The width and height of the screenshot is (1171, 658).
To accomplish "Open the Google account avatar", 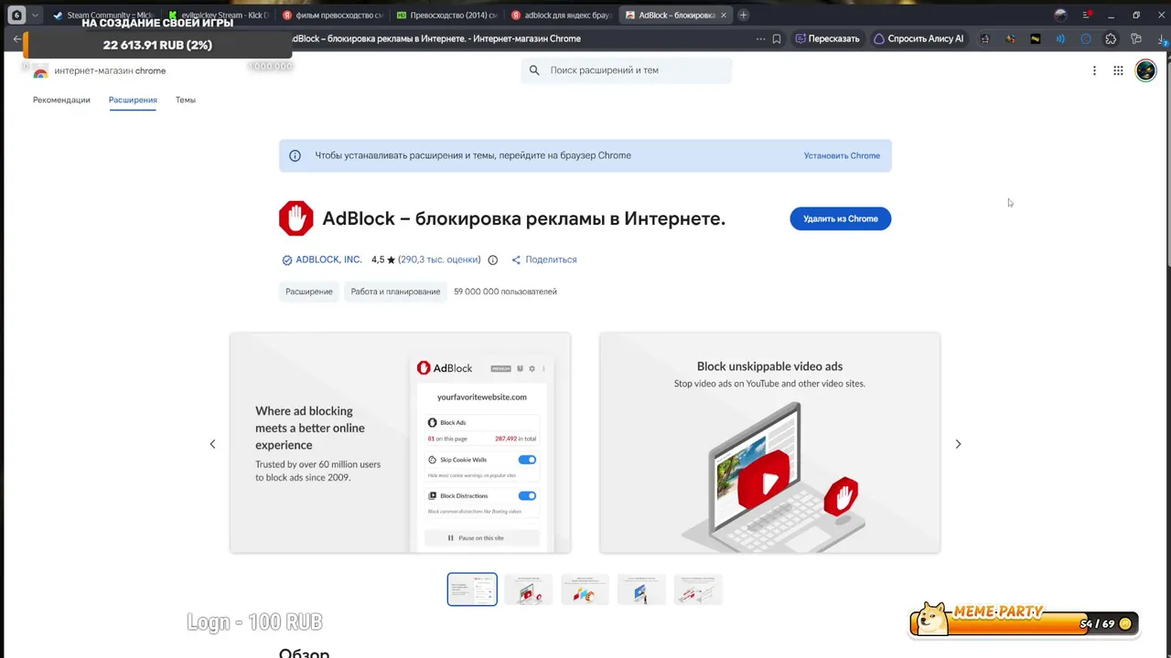I will (x=1145, y=70).
